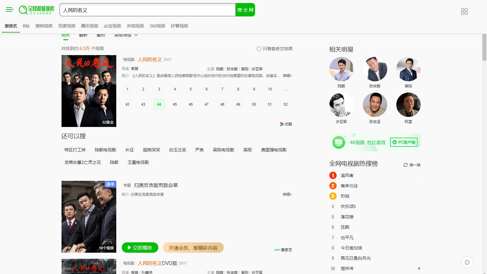Screen dimensions: 487x274
Task: View star avatar 张志坚
Action: pos(375,105)
